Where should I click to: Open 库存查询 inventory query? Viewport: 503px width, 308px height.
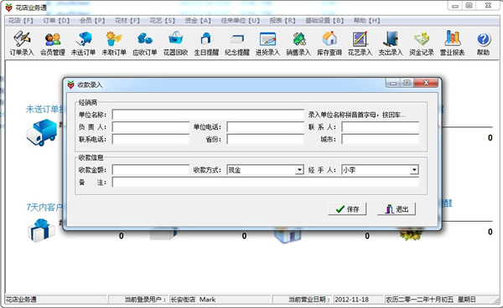coord(329,44)
